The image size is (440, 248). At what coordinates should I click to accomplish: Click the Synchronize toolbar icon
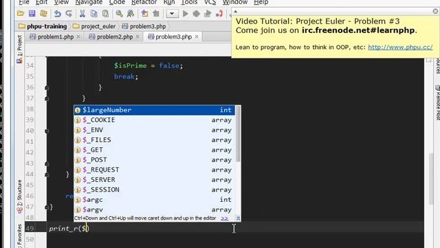[x=43, y=14]
